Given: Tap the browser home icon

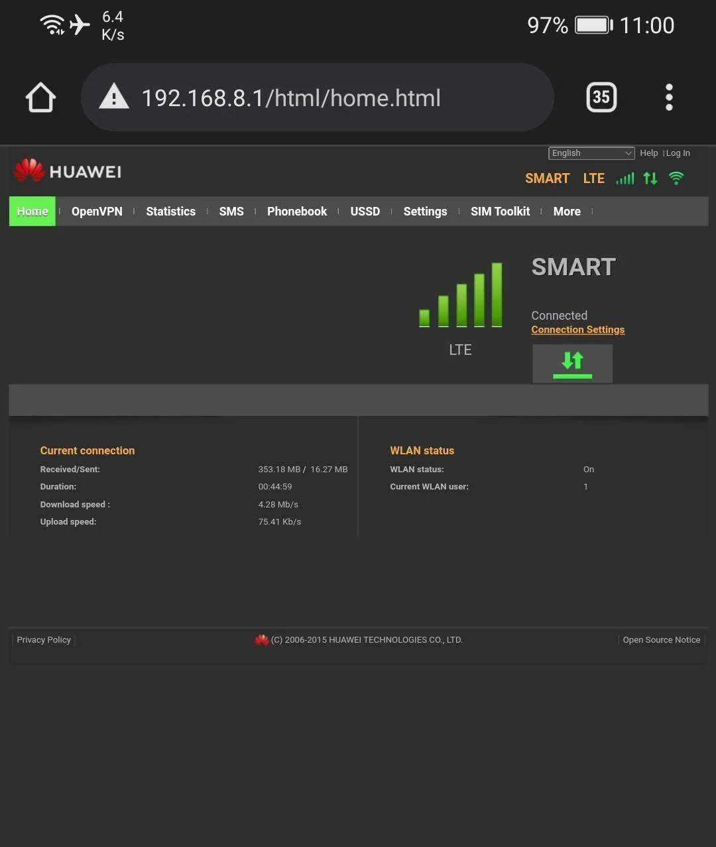Looking at the screenshot, I should coord(40,98).
